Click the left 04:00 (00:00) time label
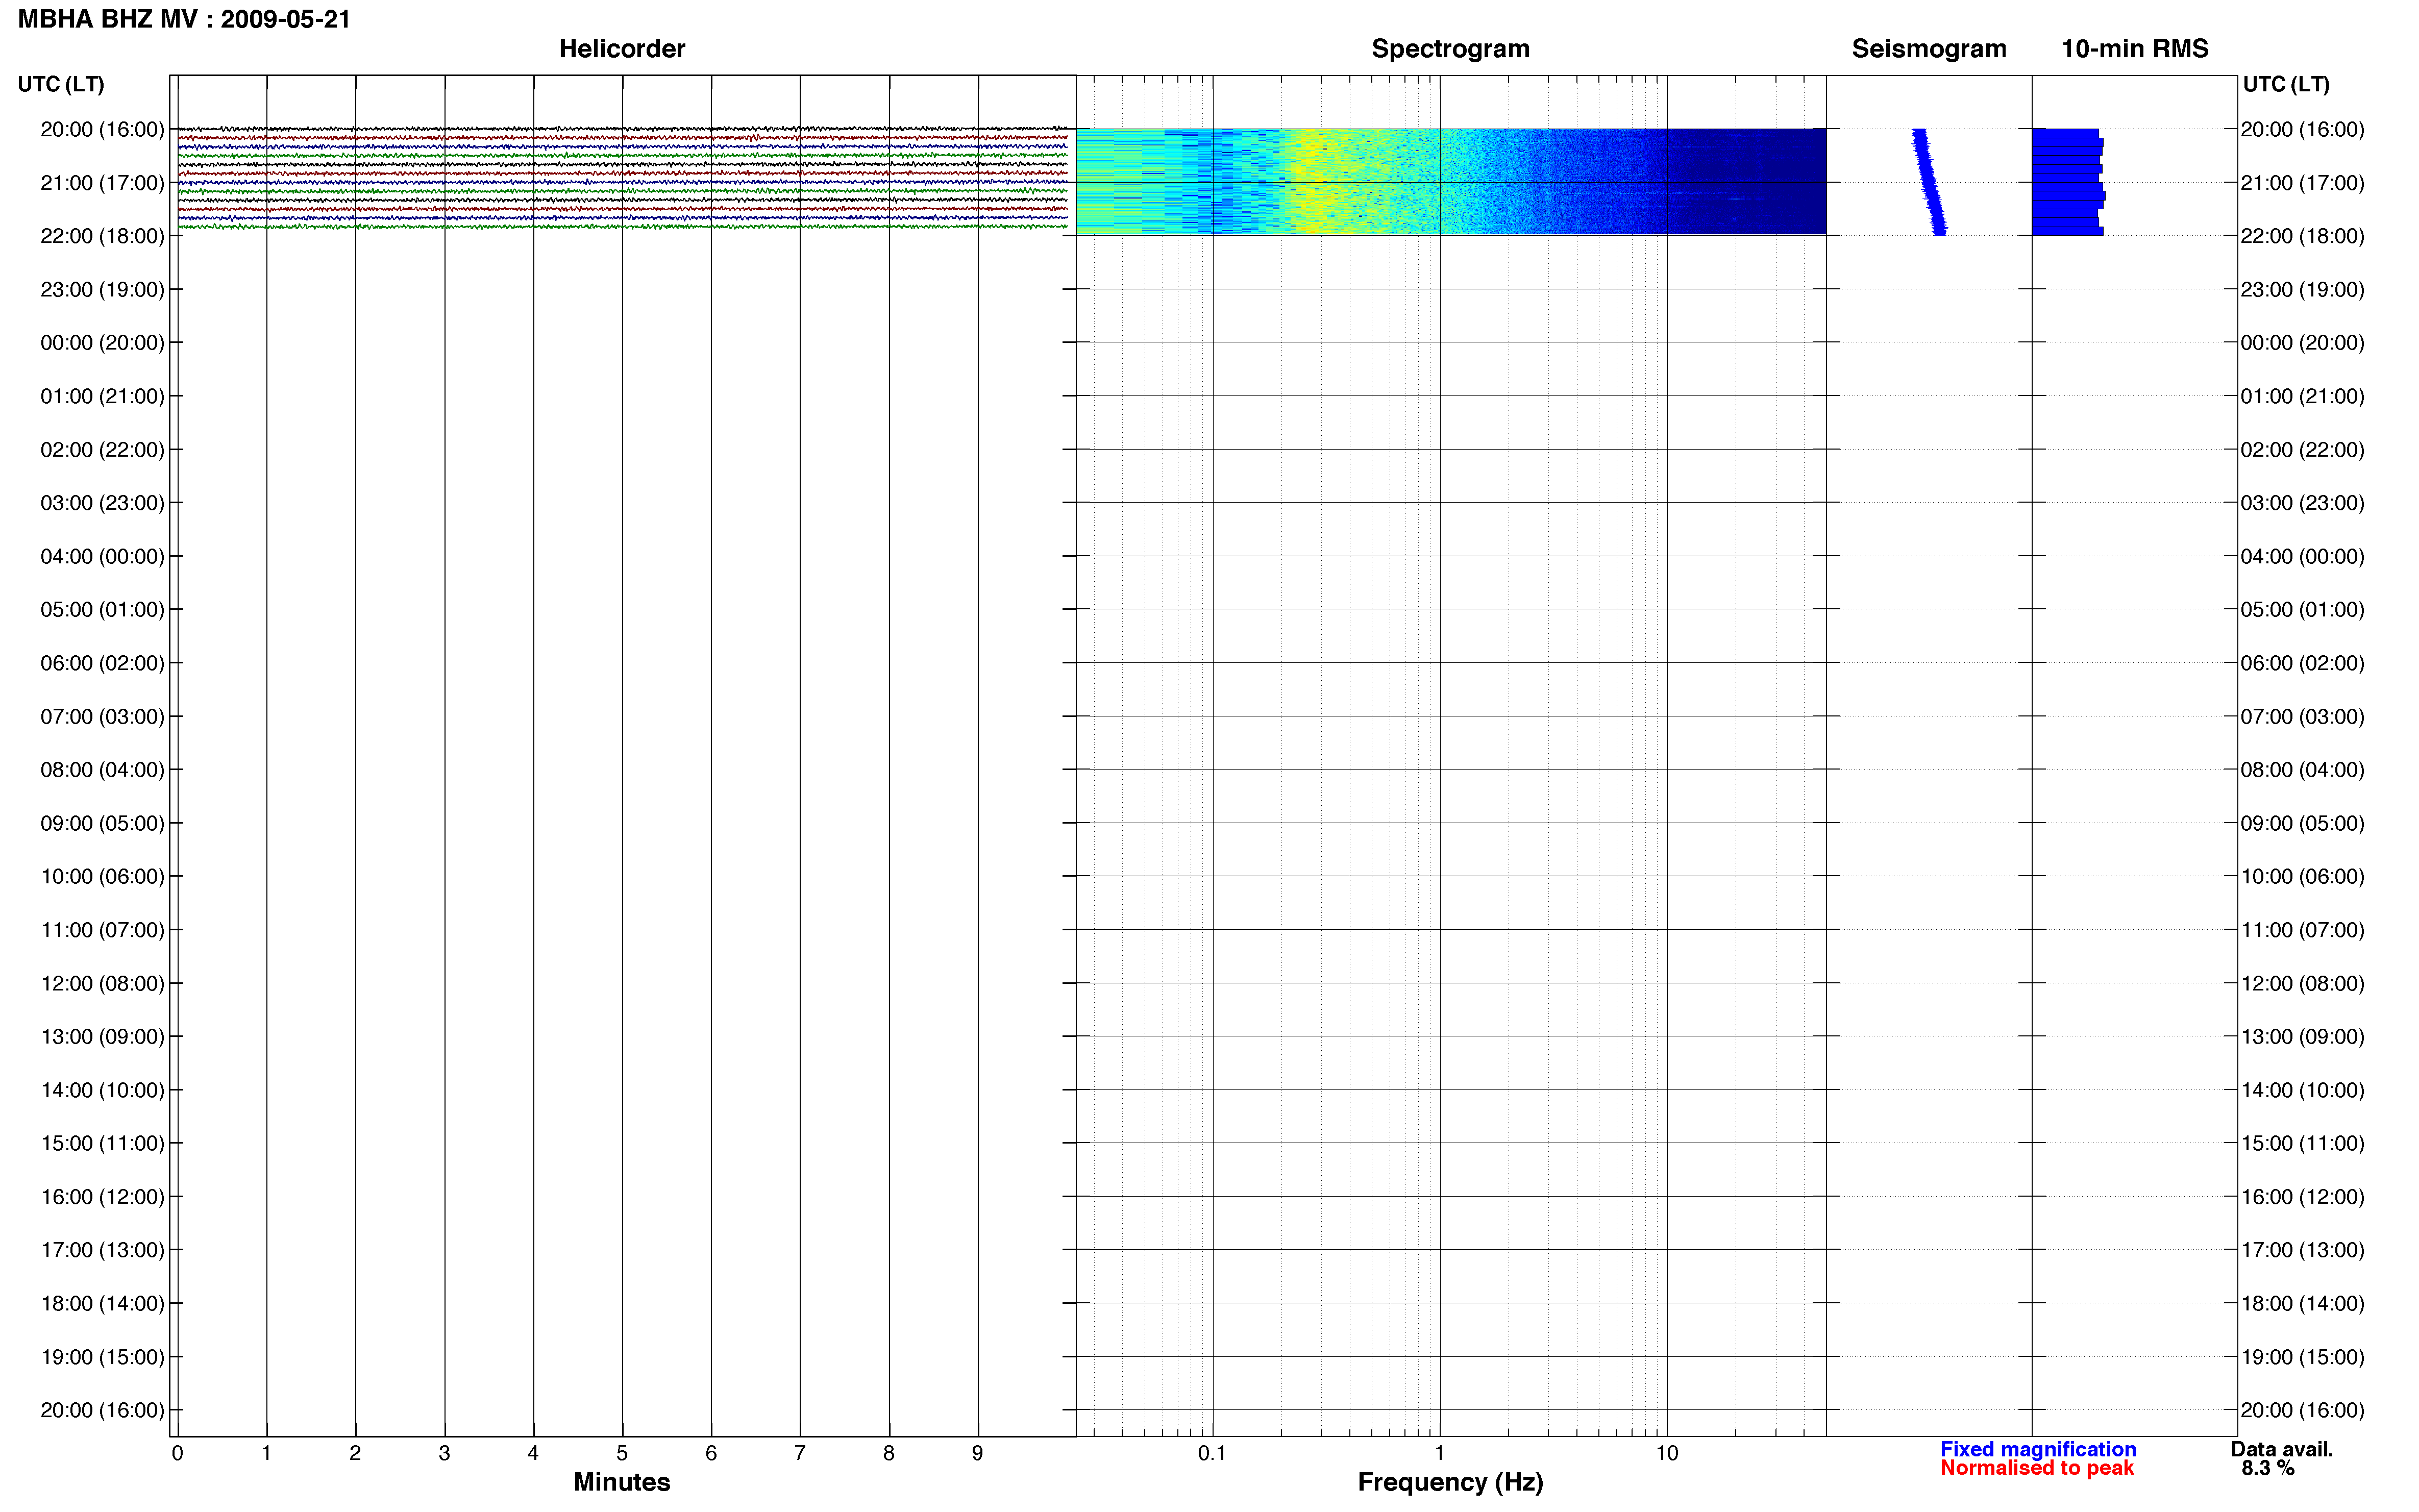This screenshot has height=1512, width=2419. click(102, 556)
